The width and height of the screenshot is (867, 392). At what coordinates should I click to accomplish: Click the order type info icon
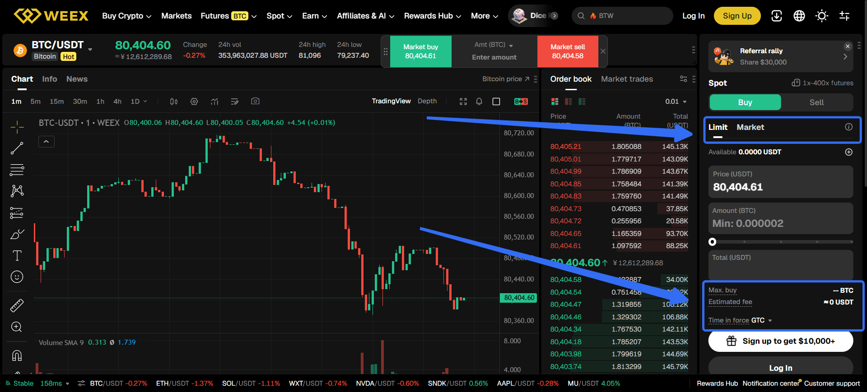pos(849,127)
